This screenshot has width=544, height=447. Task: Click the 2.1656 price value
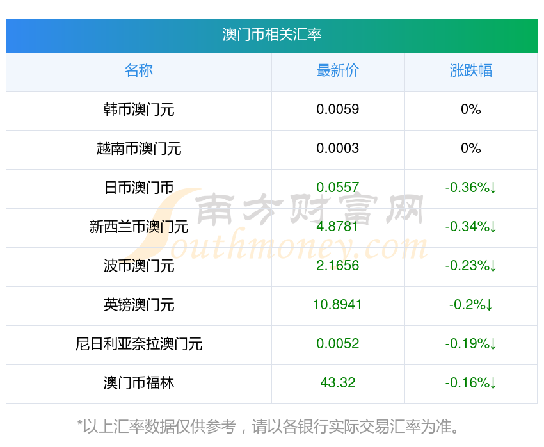(337, 266)
